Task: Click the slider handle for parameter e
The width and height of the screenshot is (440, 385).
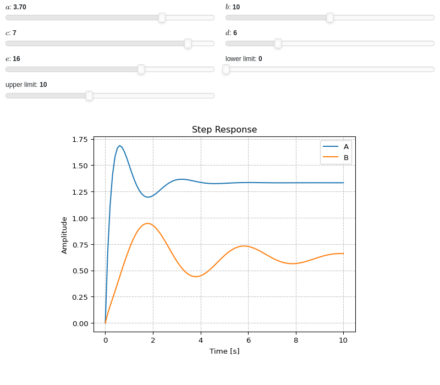Action: [x=141, y=69]
